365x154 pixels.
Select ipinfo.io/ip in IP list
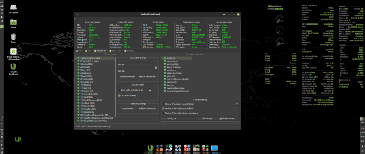click(x=171, y=76)
